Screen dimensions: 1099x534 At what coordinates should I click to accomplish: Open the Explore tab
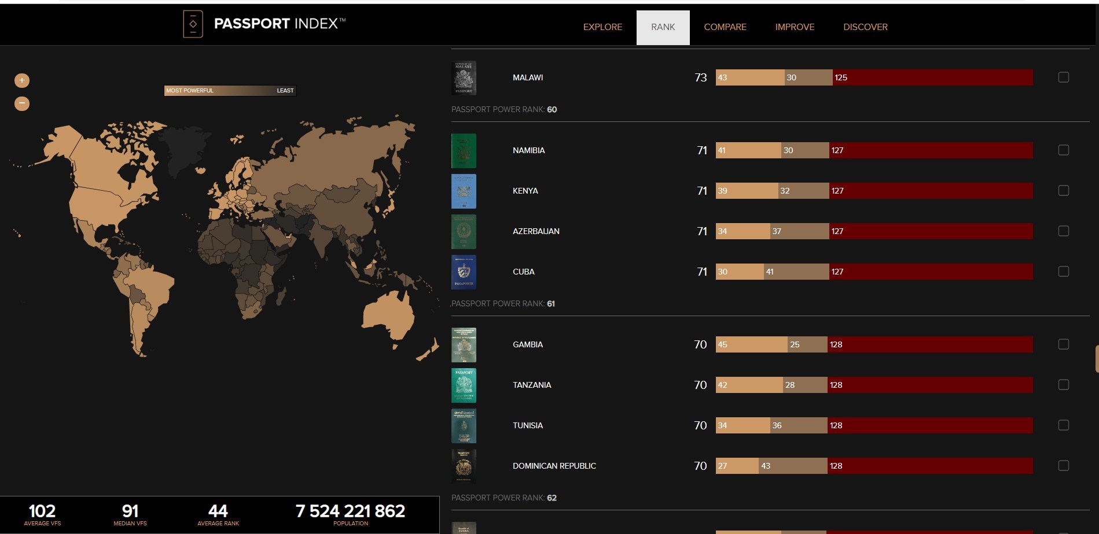point(602,27)
